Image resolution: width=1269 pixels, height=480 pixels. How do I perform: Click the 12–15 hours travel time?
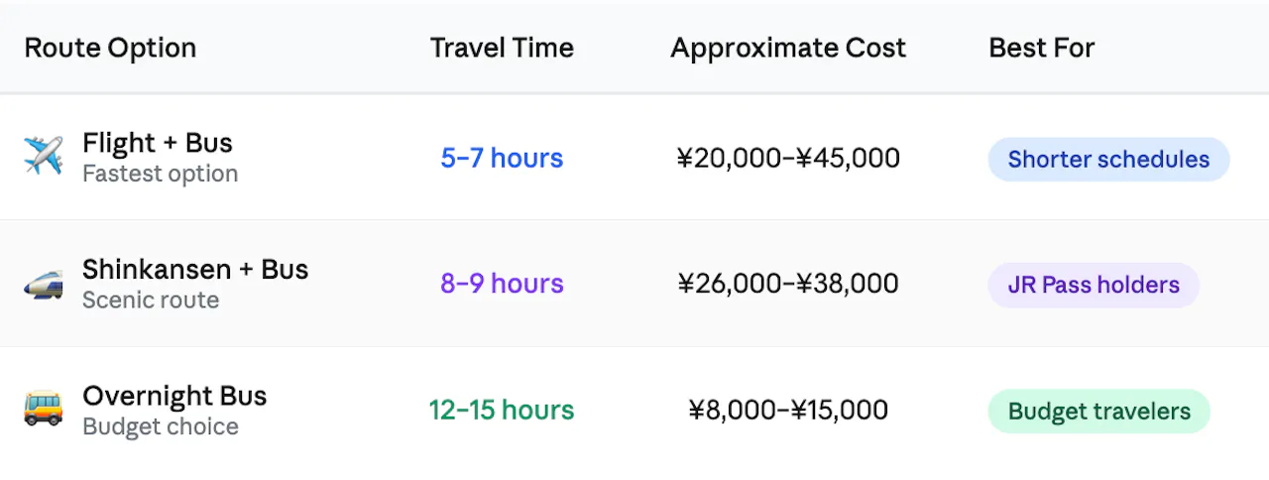(502, 410)
